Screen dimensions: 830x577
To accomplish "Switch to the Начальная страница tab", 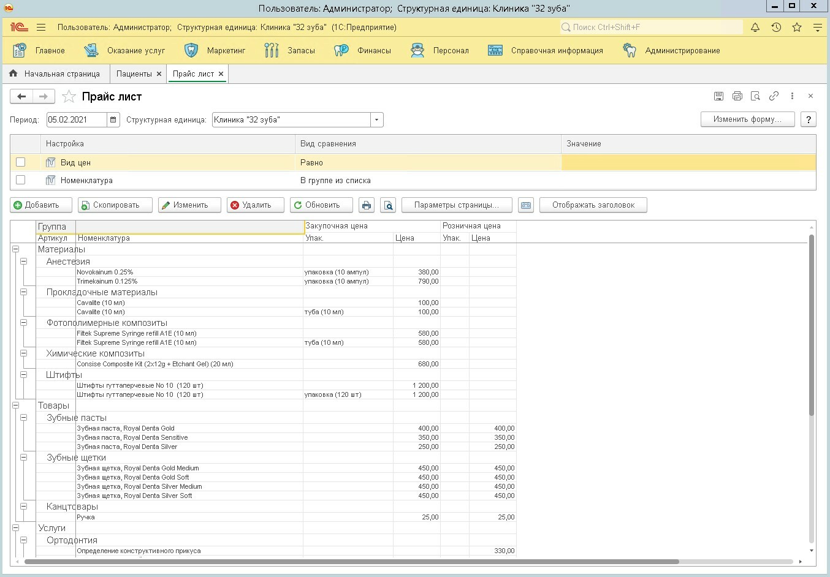I will coord(55,74).
